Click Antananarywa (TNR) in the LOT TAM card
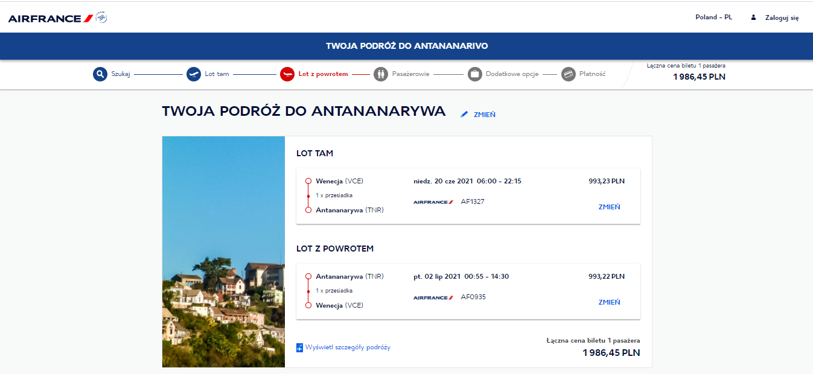The image size is (813, 374). pos(349,210)
